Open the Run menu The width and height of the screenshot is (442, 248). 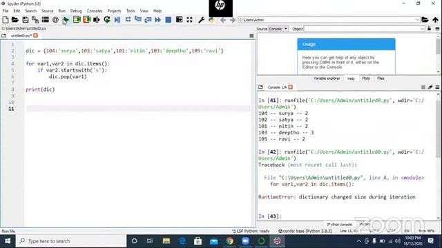click(61, 11)
